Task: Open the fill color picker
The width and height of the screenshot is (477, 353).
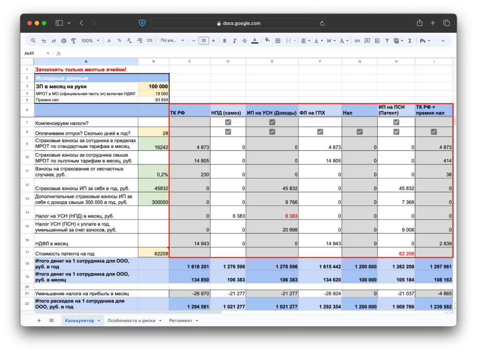Action: pos(267,41)
